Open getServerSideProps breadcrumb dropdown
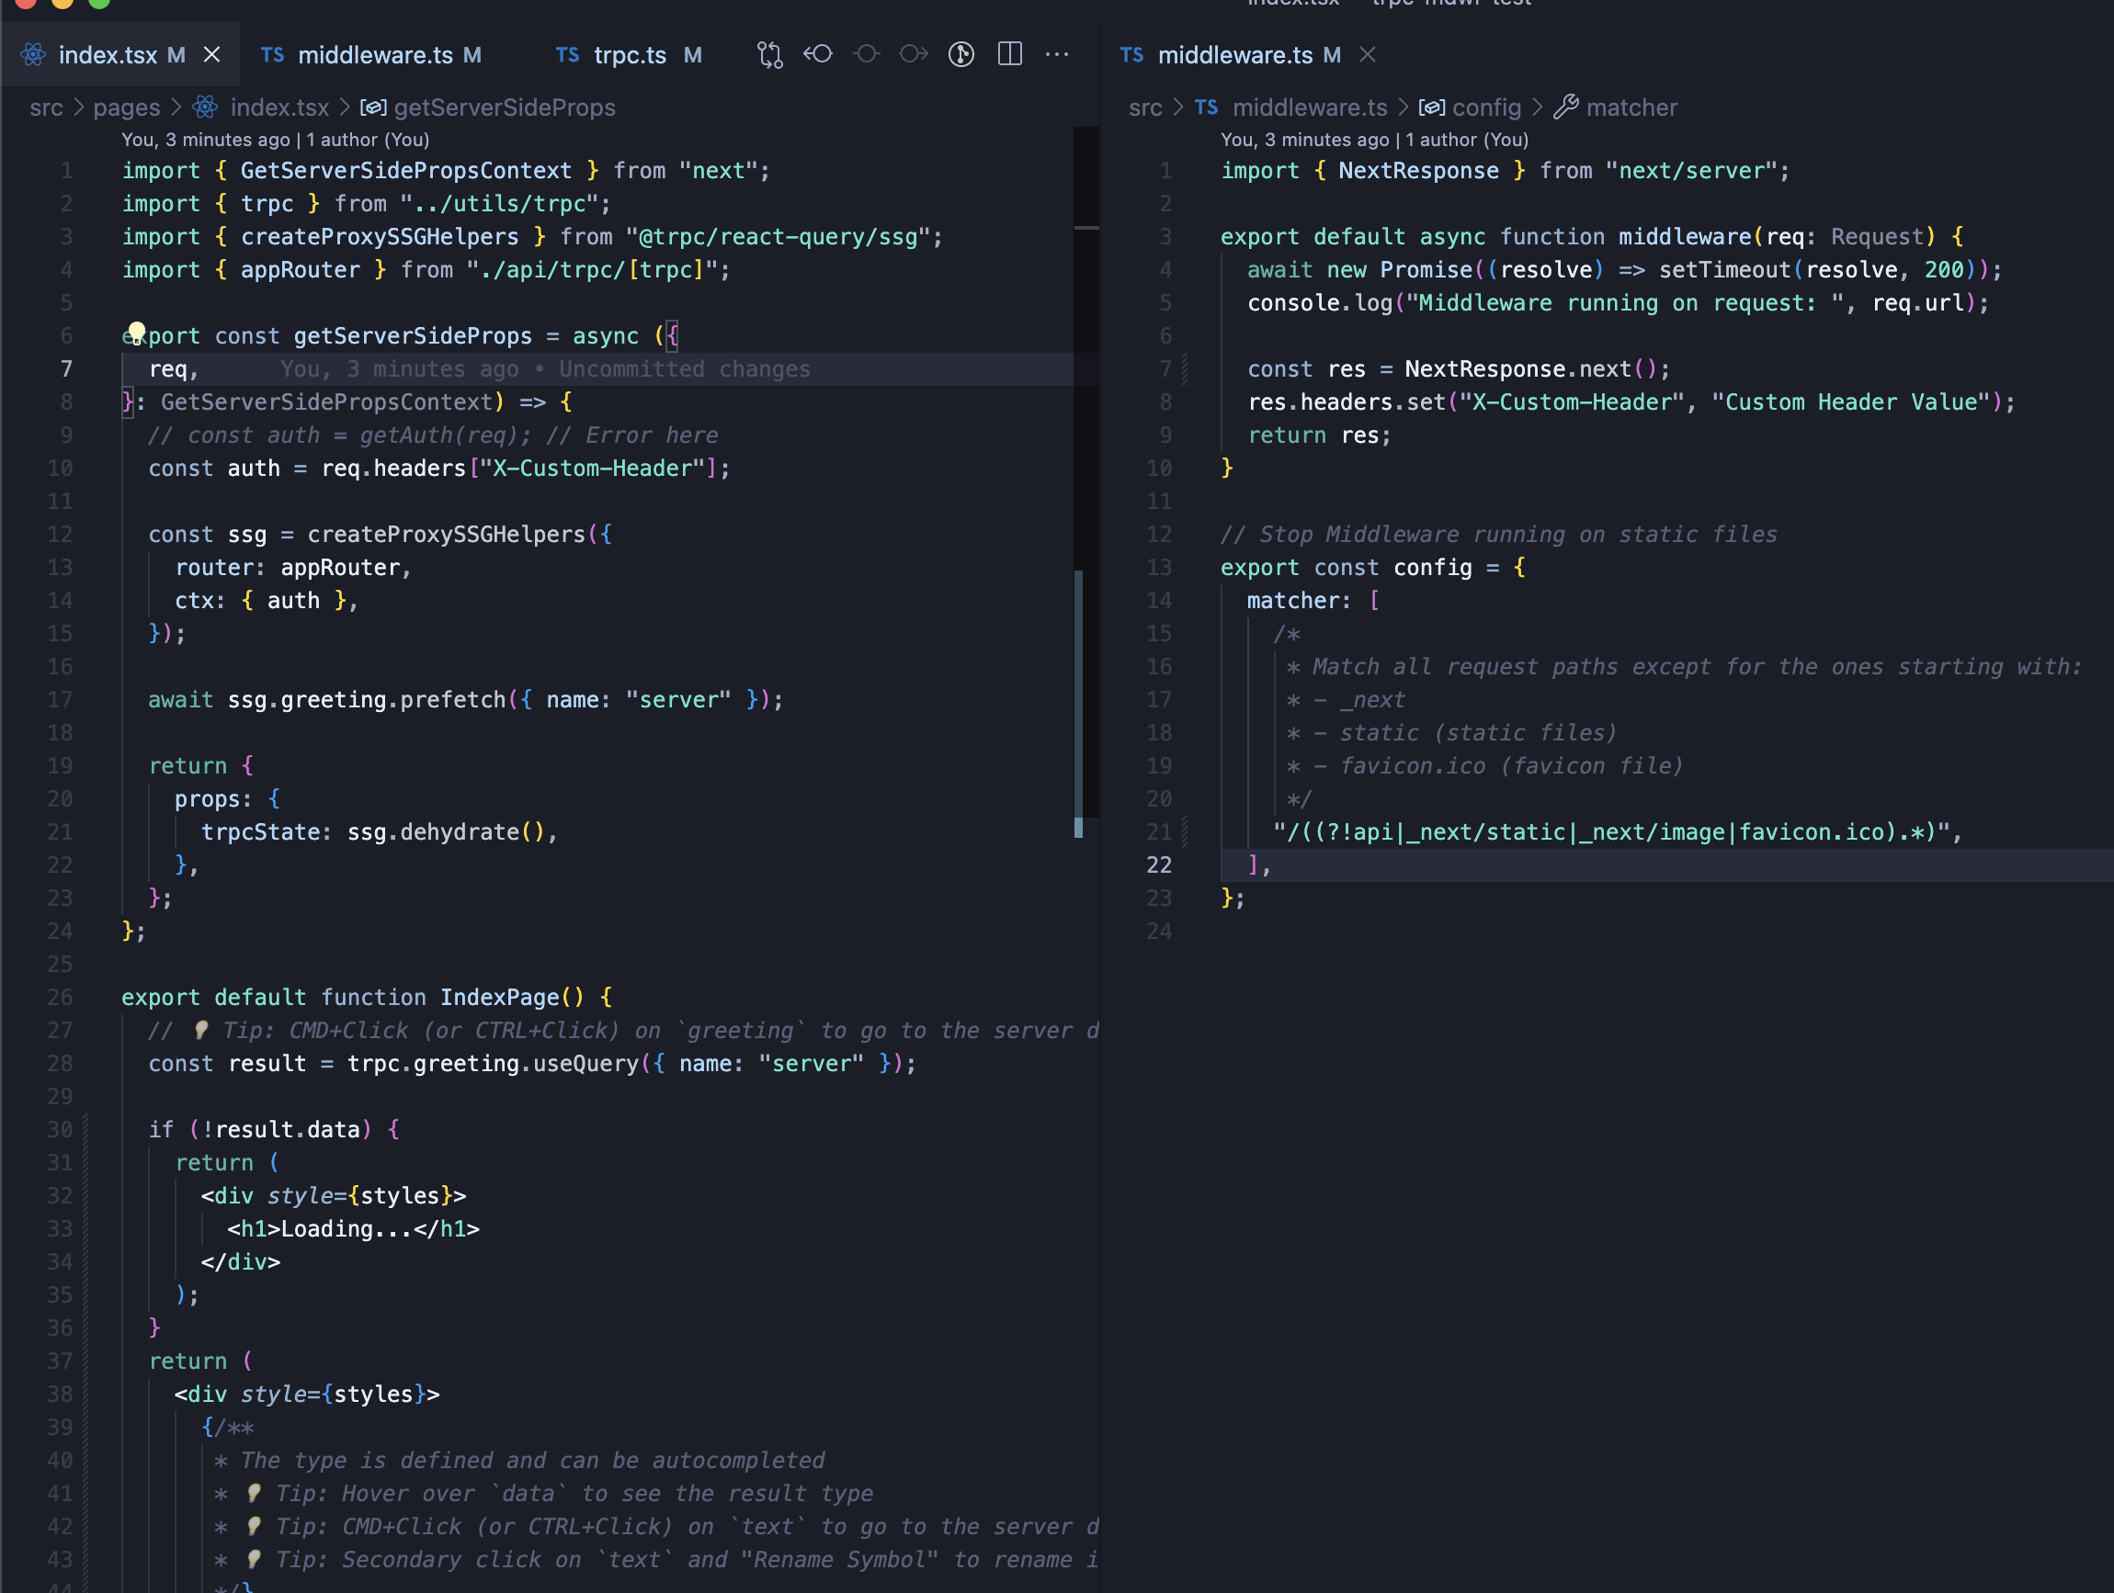2114x1593 pixels. 504,107
